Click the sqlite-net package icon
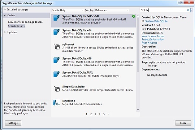Viewport: 195px width, 130px height. click(57, 47)
